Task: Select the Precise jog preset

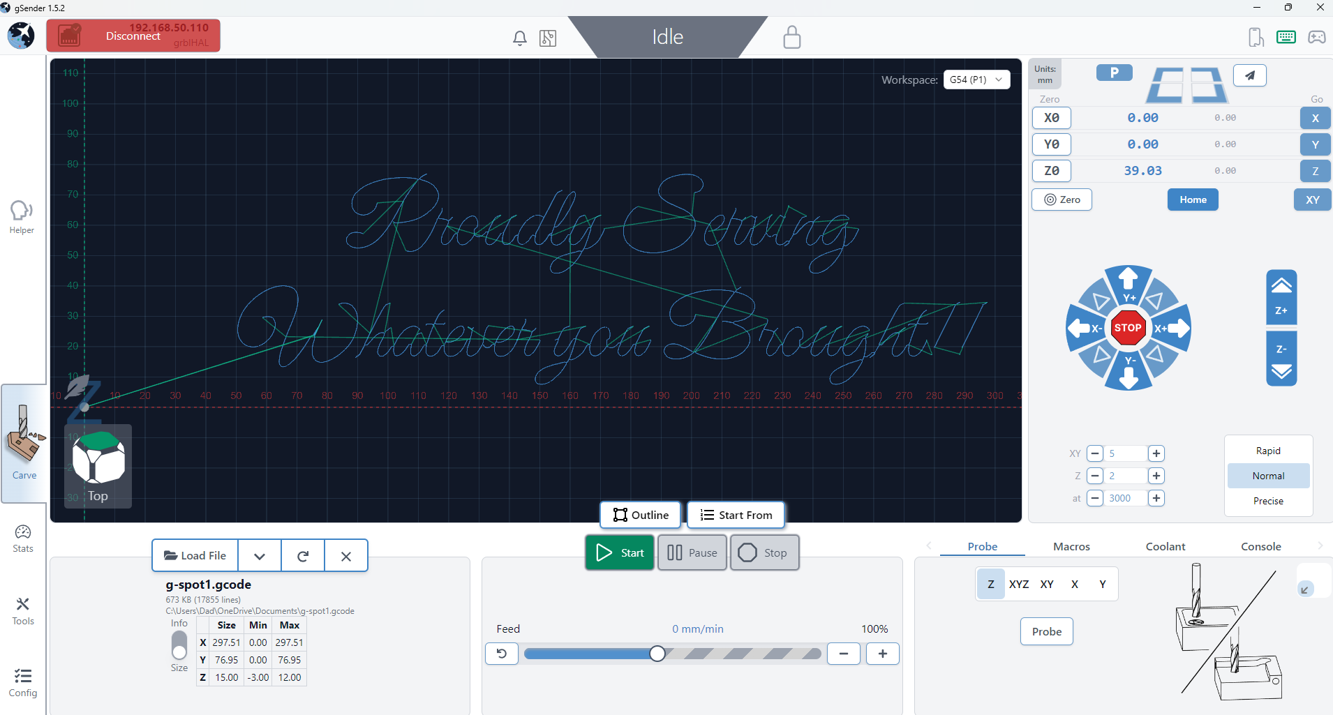Action: click(1268, 501)
